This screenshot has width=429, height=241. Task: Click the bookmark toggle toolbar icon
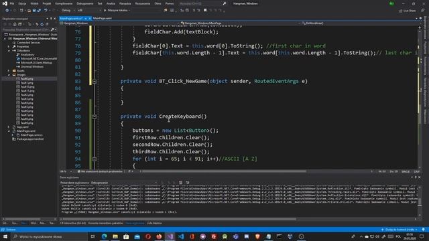[205, 11]
